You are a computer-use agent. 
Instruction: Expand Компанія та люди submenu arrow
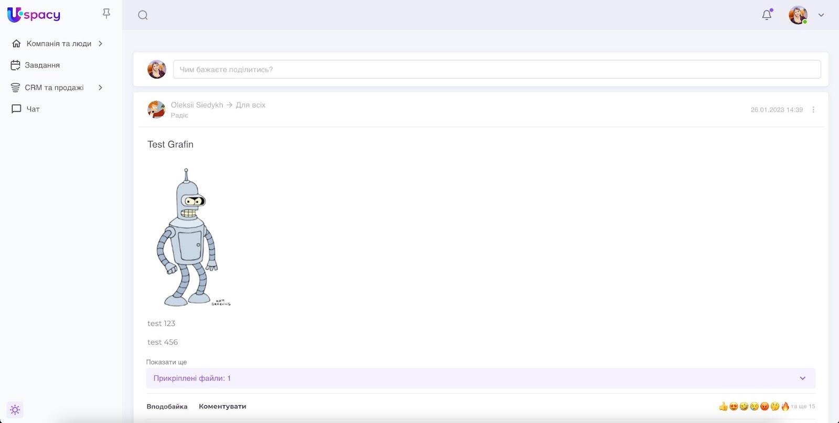(100, 43)
